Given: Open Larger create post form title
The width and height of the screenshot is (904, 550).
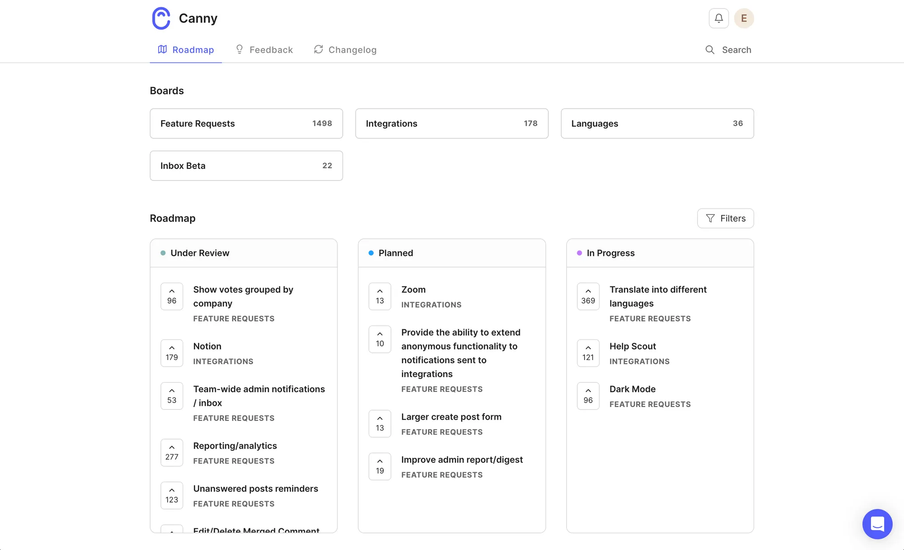Looking at the screenshot, I should tap(452, 417).
